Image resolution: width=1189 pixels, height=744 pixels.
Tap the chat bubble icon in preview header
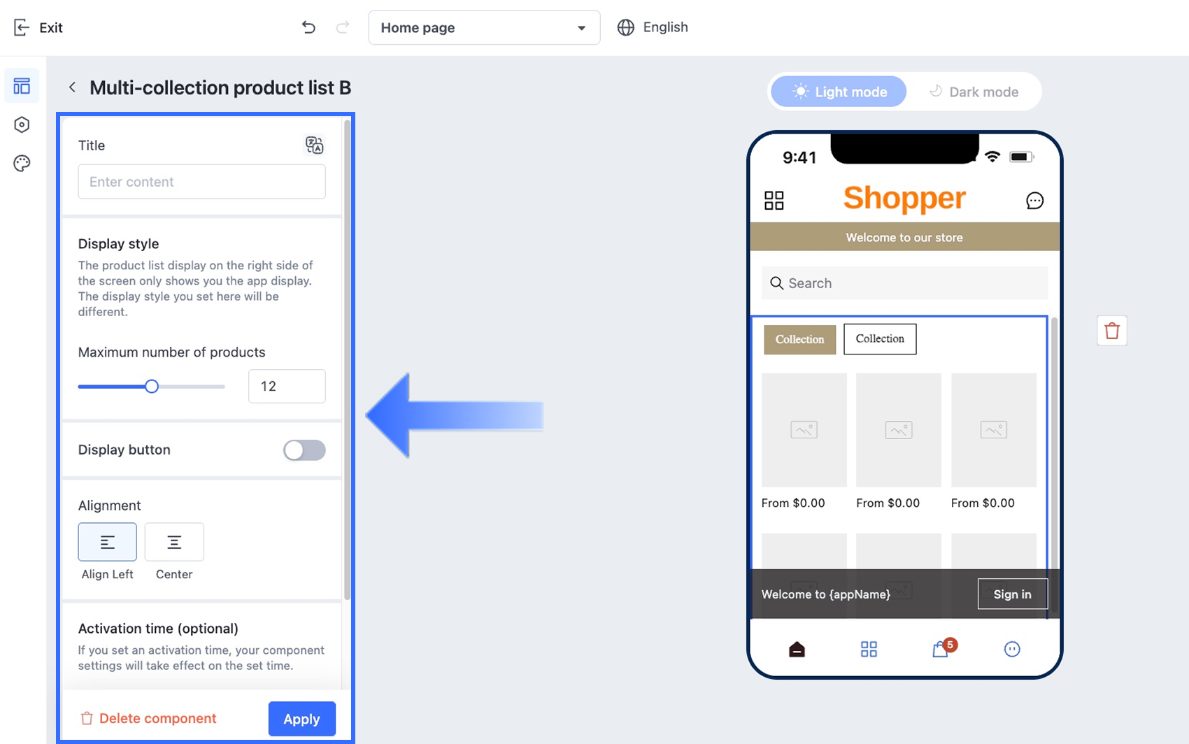point(1034,201)
